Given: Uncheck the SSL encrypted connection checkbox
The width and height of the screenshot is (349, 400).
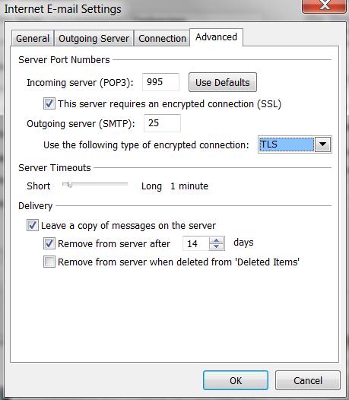Looking at the screenshot, I should tap(49, 104).
